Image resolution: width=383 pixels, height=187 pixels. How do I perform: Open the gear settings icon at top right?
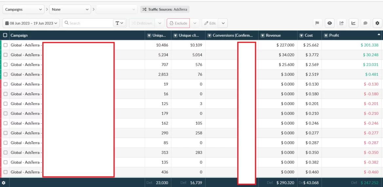(377, 23)
